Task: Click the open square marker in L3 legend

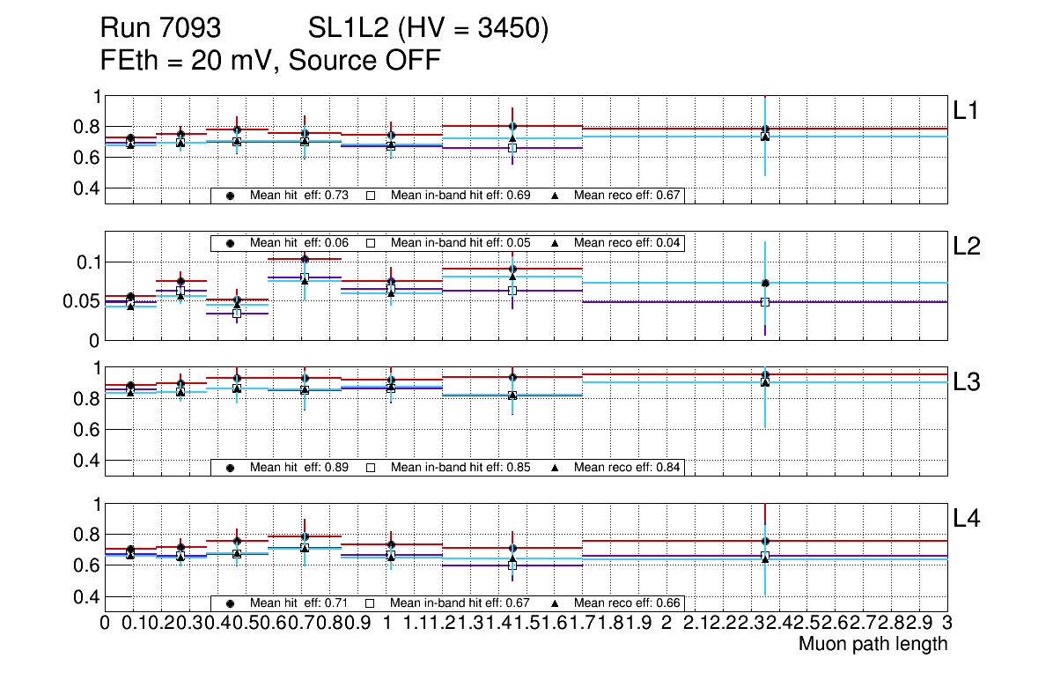Action: coord(371,467)
